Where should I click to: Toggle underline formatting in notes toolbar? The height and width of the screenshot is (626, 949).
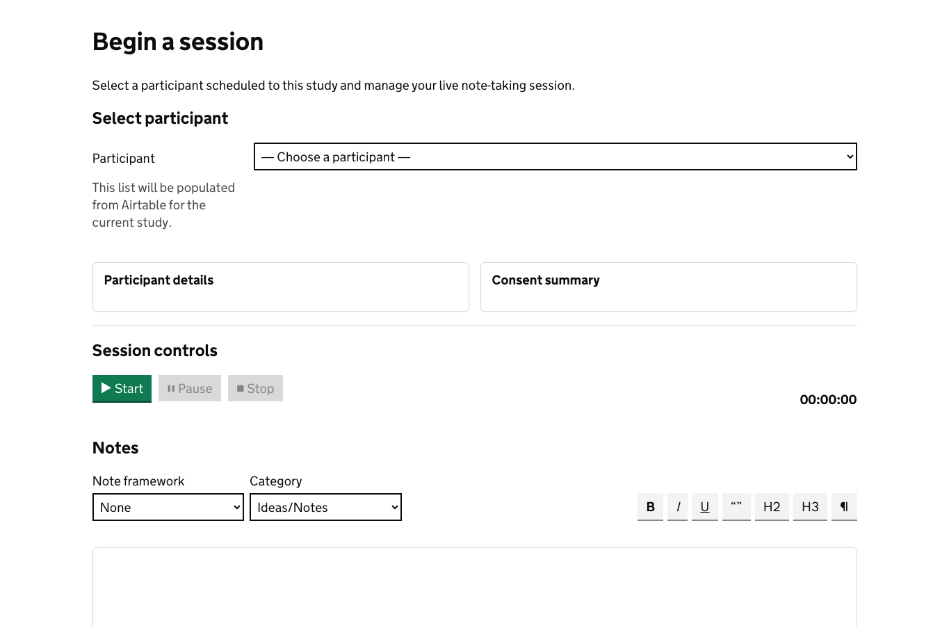705,506
